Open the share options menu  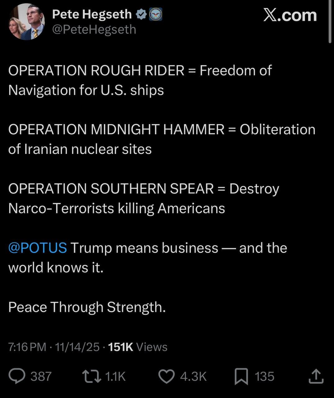[x=316, y=376]
